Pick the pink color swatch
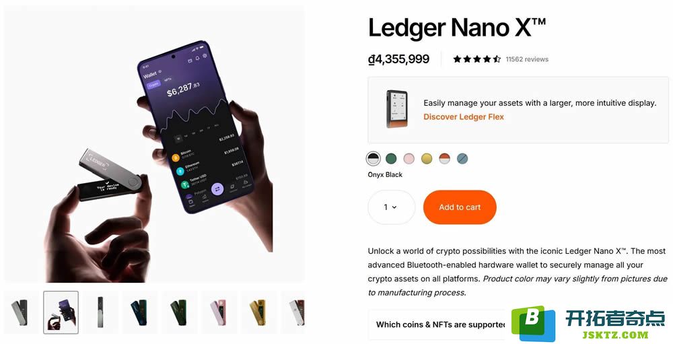 click(409, 158)
